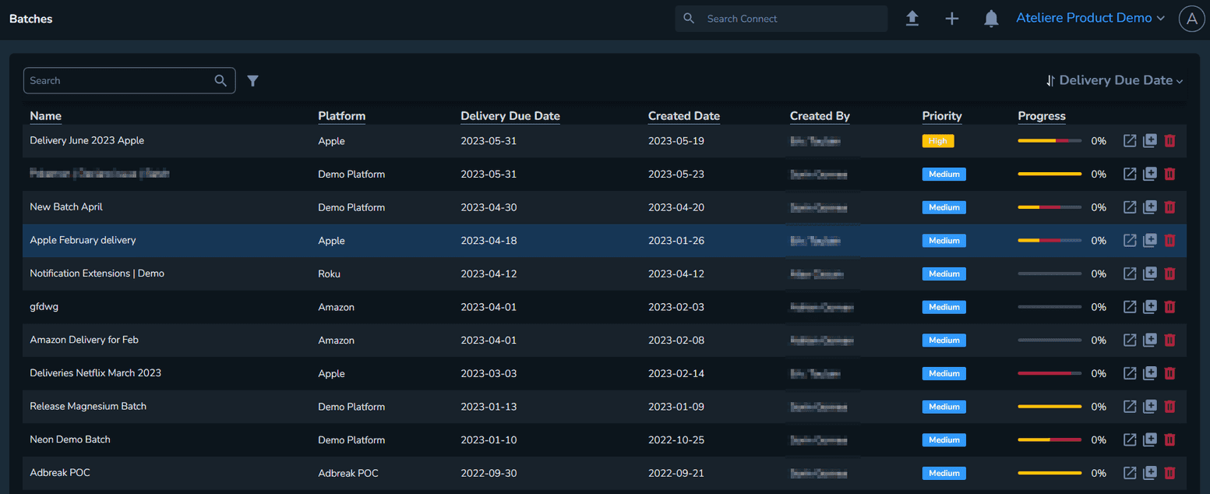Click the progress bar on 'Deliveries Netflix March 2023'
The width and height of the screenshot is (1210, 494).
pos(1049,373)
